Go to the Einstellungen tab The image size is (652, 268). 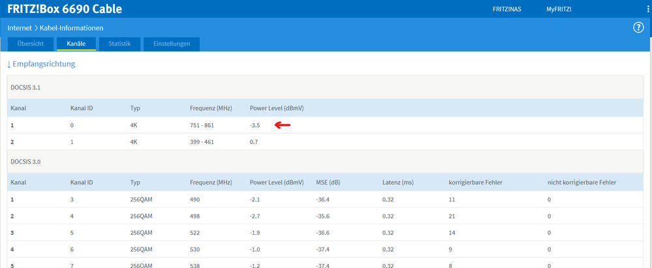pyautogui.click(x=172, y=44)
